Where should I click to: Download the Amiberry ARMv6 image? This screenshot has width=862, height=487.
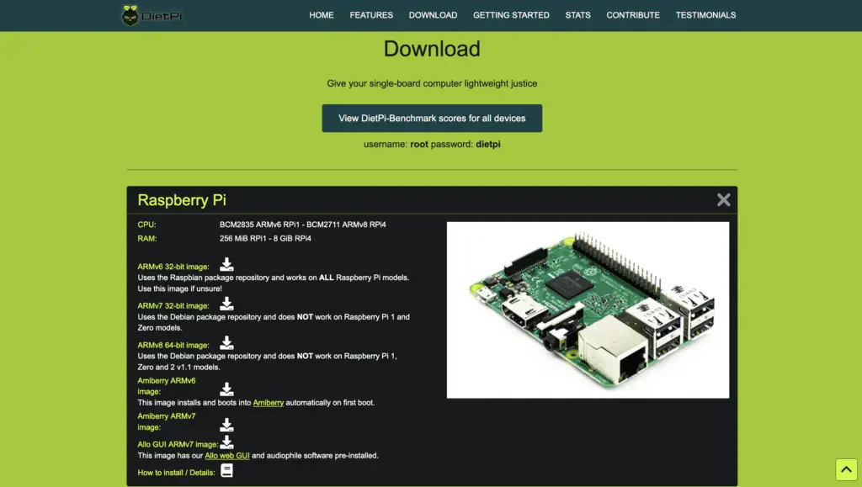pyautogui.click(x=226, y=388)
